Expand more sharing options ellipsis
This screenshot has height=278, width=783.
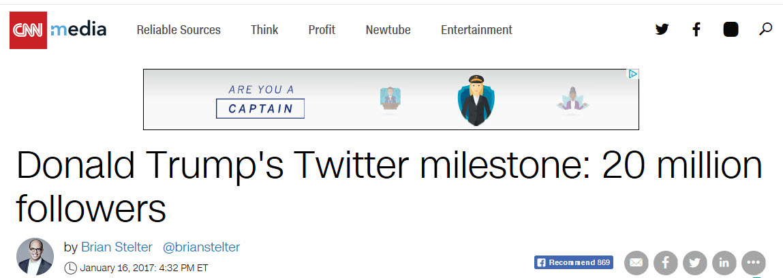click(x=754, y=262)
